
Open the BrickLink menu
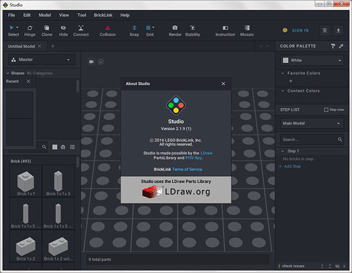tap(103, 15)
